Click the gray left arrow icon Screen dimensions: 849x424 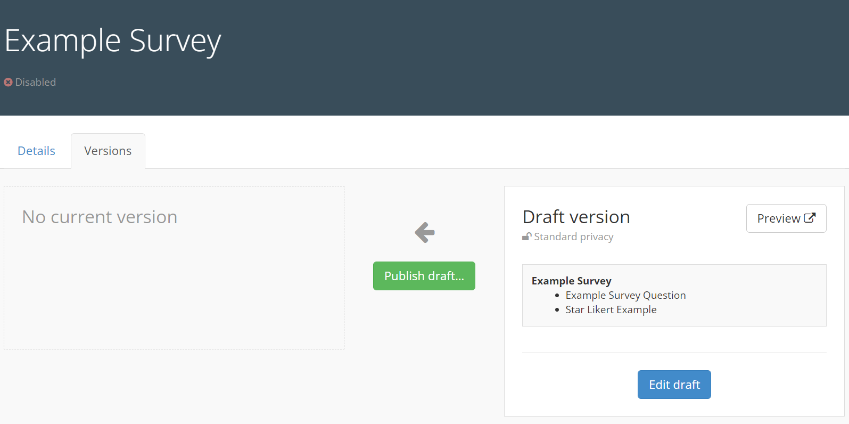tap(424, 232)
